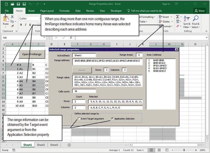
Task: Click the Delete cells icon
Action: click(160, 22)
